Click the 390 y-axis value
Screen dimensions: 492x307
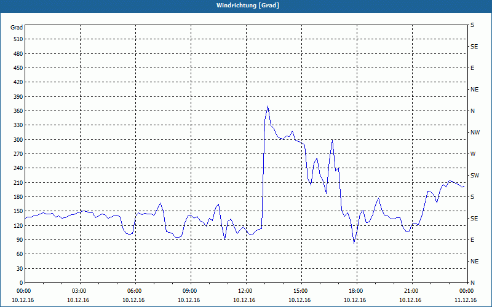pyautogui.click(x=18, y=97)
